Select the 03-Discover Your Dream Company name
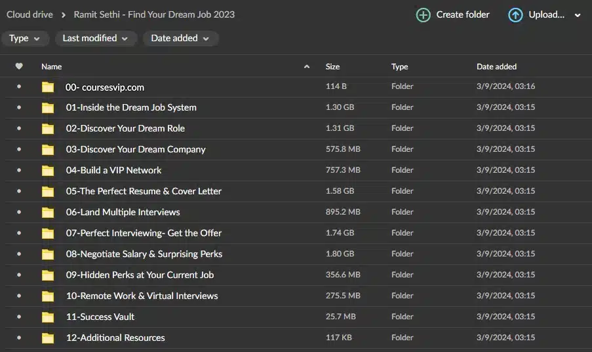Viewport: 592px width, 352px height. pyautogui.click(x=136, y=150)
